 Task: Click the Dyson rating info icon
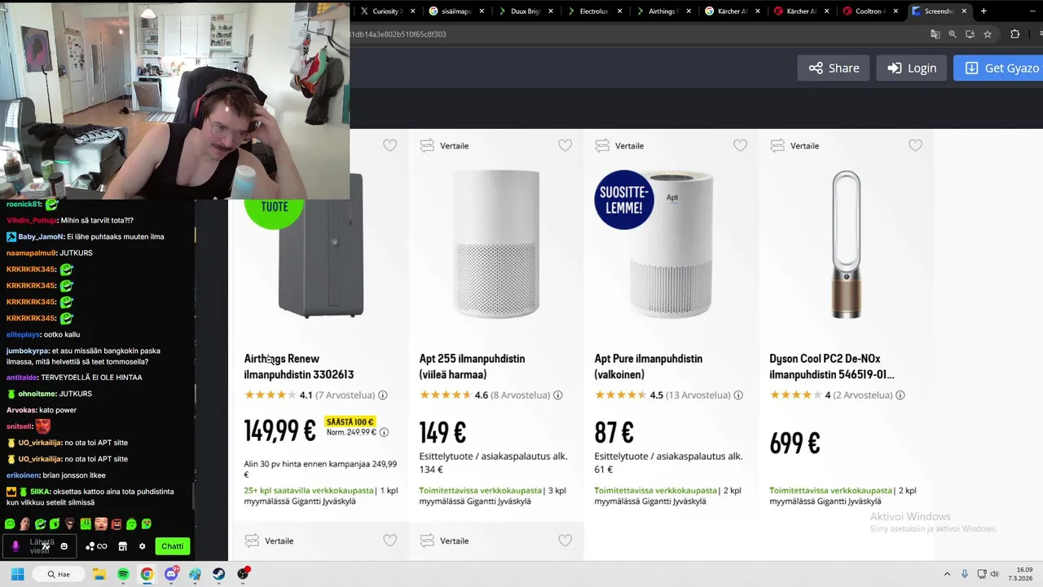click(x=900, y=395)
